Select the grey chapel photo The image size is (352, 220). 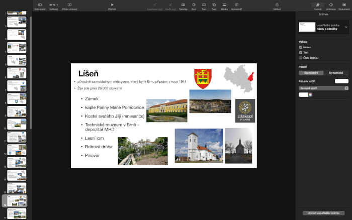(x=239, y=146)
